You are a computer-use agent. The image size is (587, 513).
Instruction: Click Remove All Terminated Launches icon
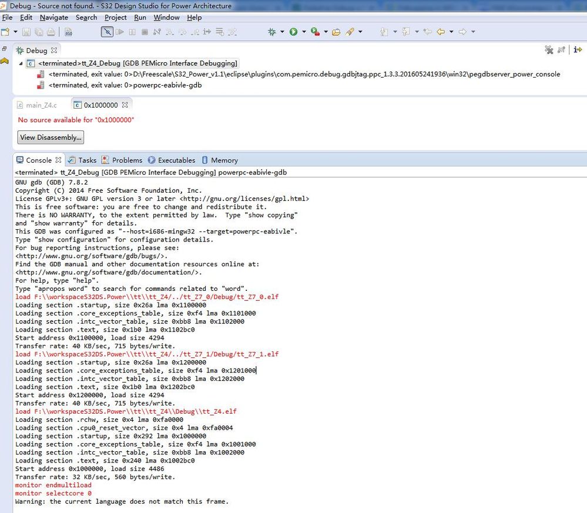coord(549,50)
